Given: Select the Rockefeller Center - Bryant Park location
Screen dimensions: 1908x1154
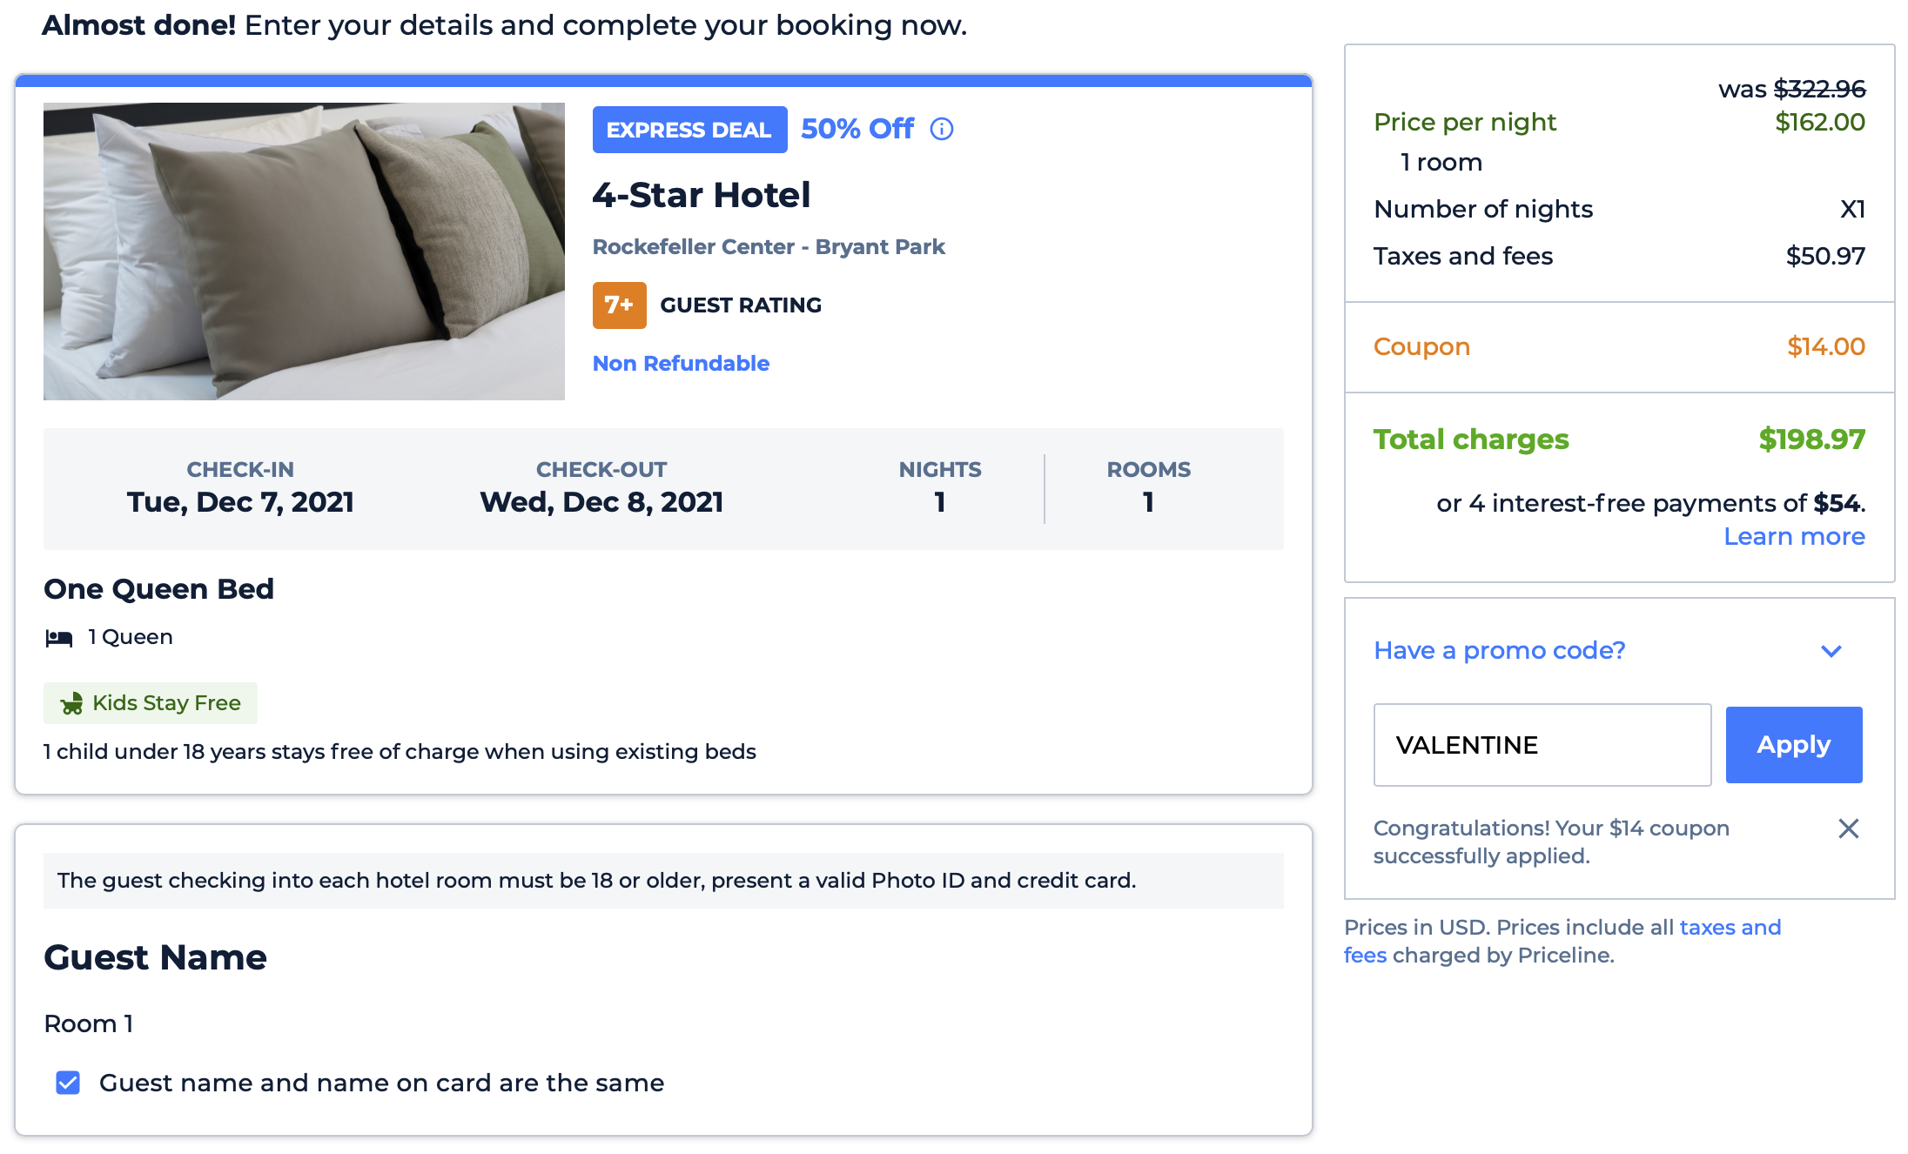Looking at the screenshot, I should tap(769, 246).
